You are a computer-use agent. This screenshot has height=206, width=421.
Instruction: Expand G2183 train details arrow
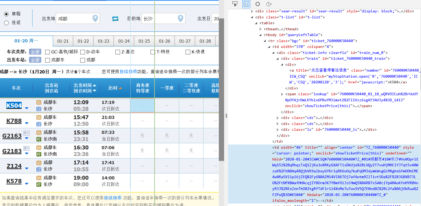[27, 153]
